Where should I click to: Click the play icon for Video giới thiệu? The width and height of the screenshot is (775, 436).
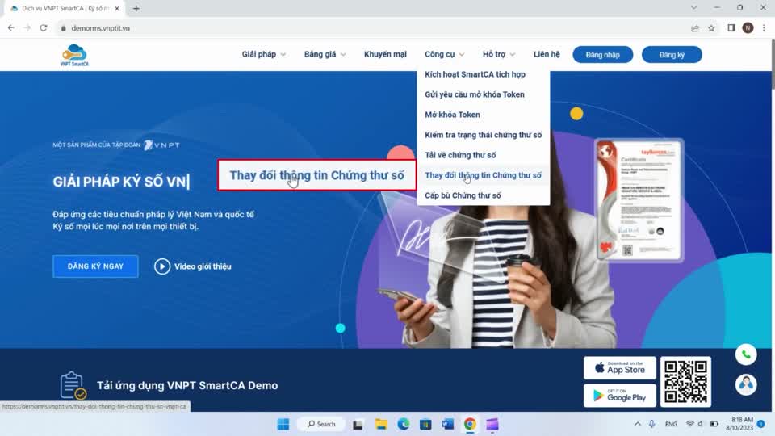tap(162, 266)
